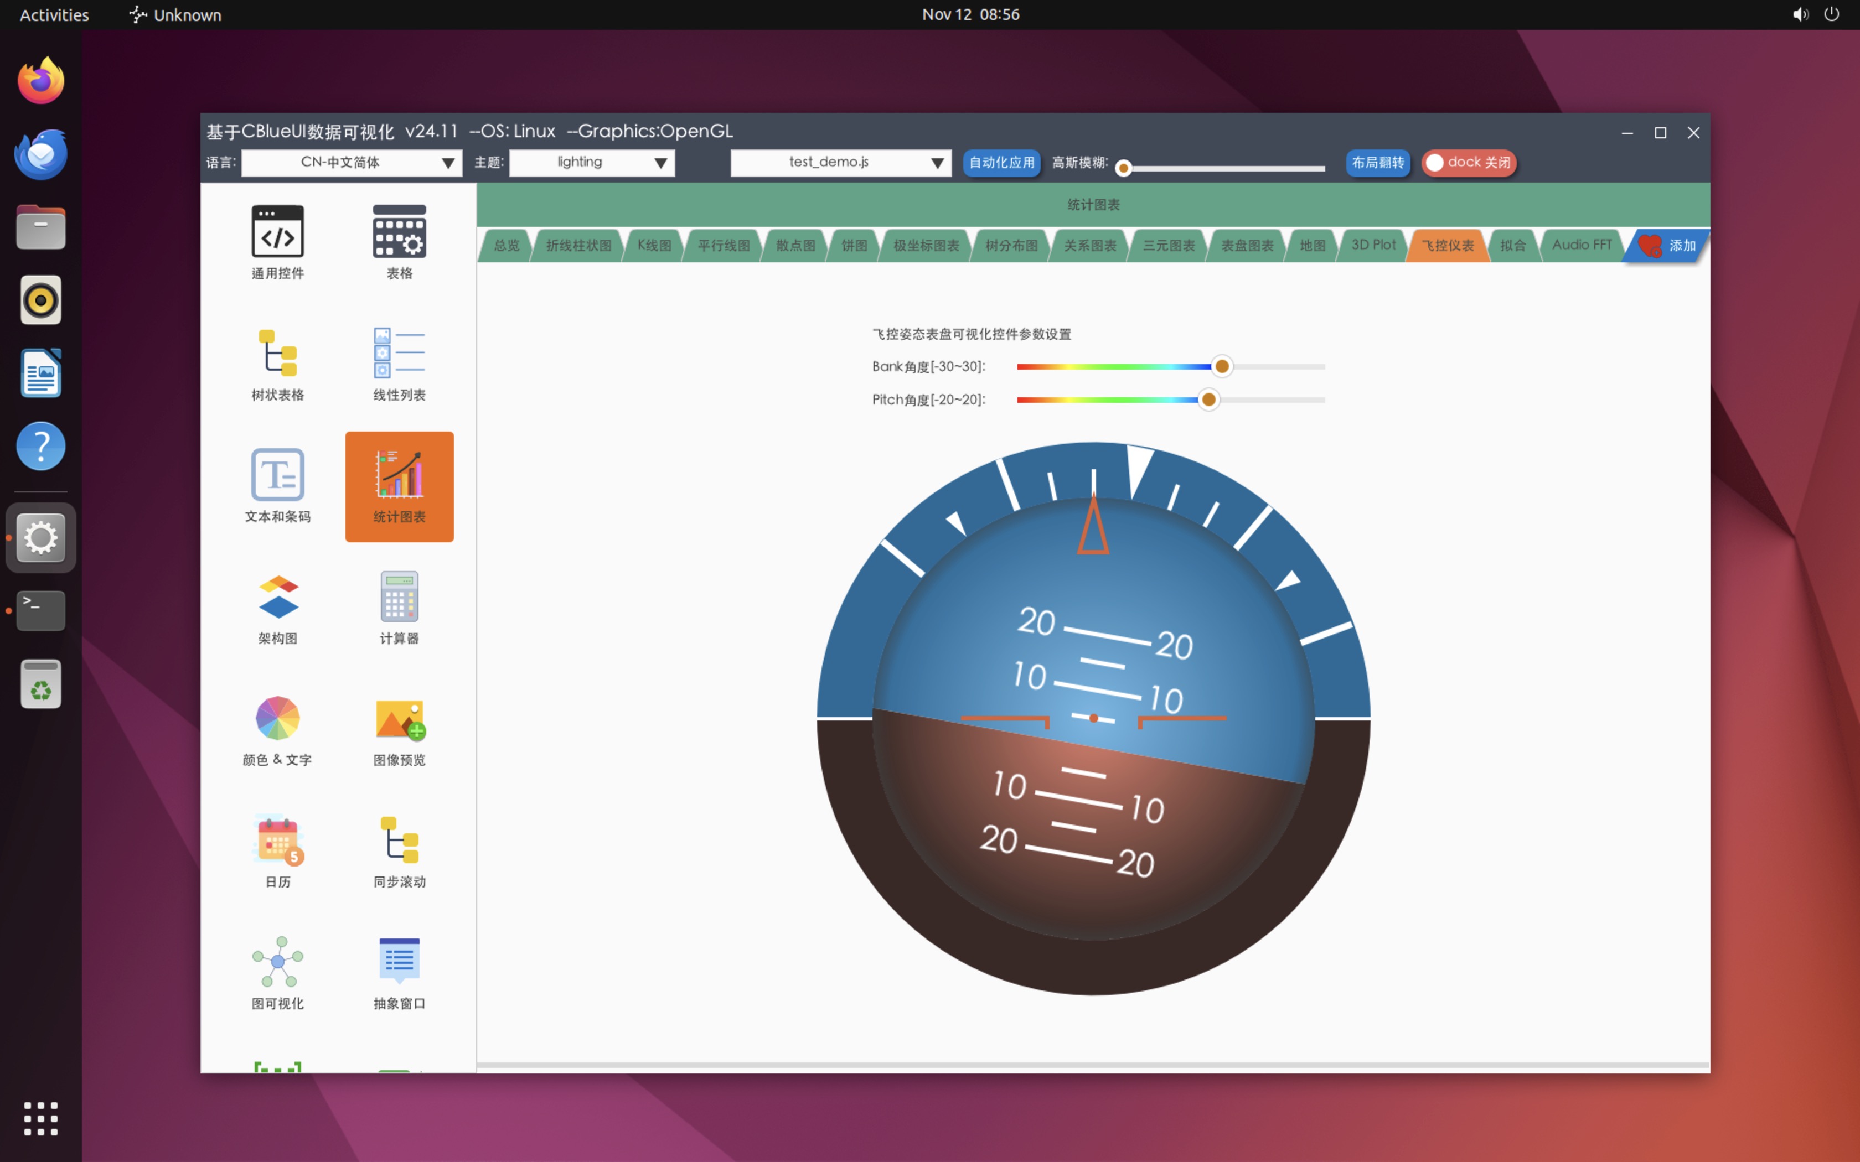Show applications grid in the dock
This screenshot has width=1860, height=1162.
coord(41,1118)
